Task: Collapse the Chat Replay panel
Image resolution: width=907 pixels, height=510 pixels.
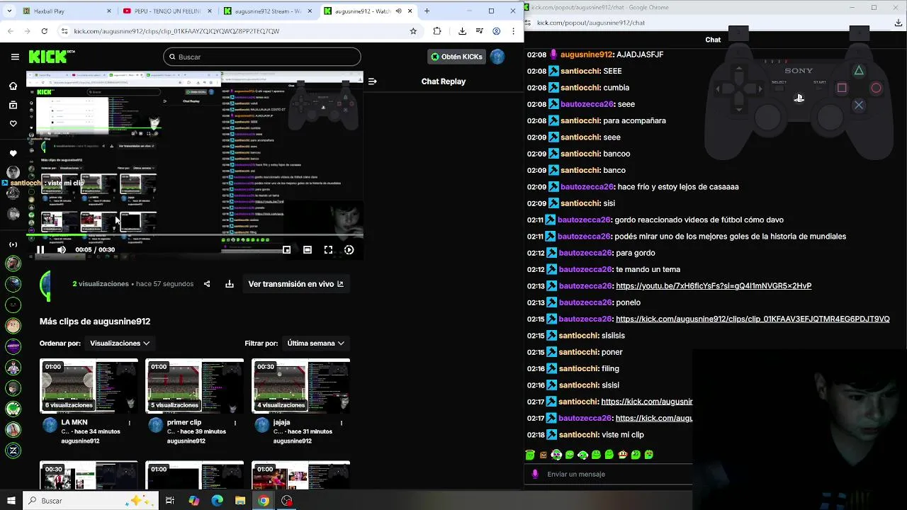Action: (372, 81)
